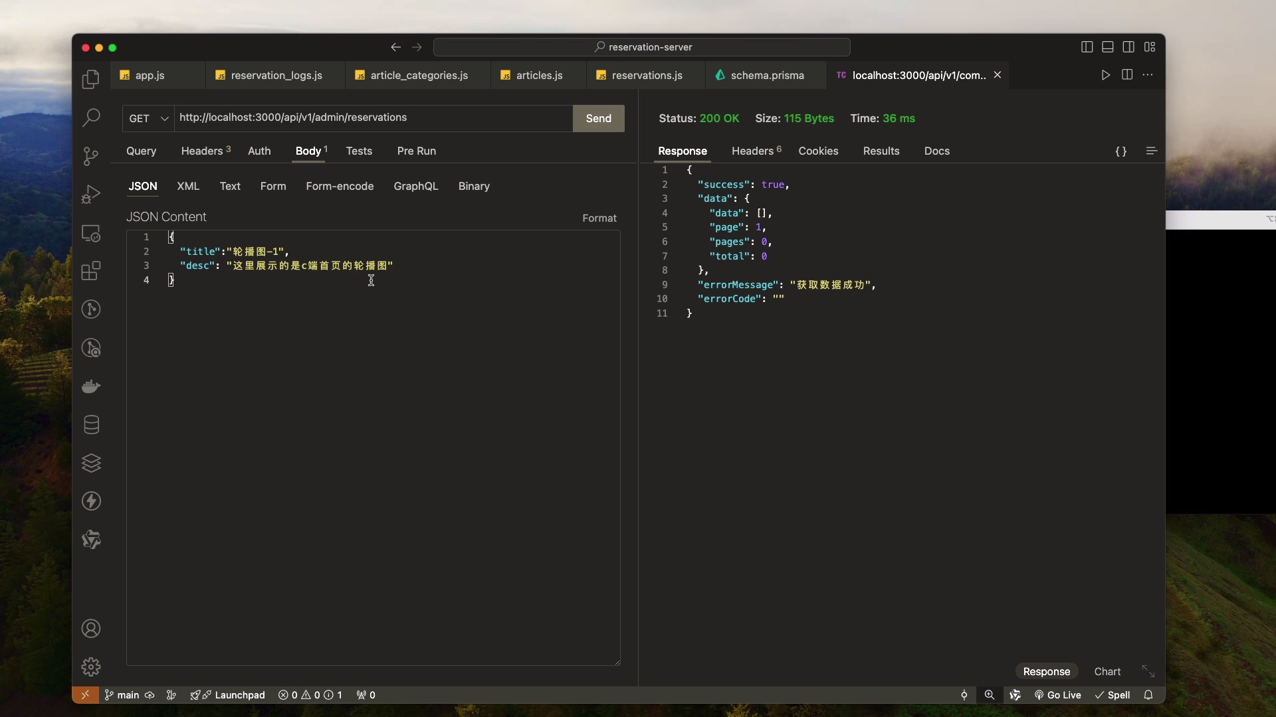Toggle the raw JSON view of the response
Screen dimensions: 1276x717
[1120, 151]
